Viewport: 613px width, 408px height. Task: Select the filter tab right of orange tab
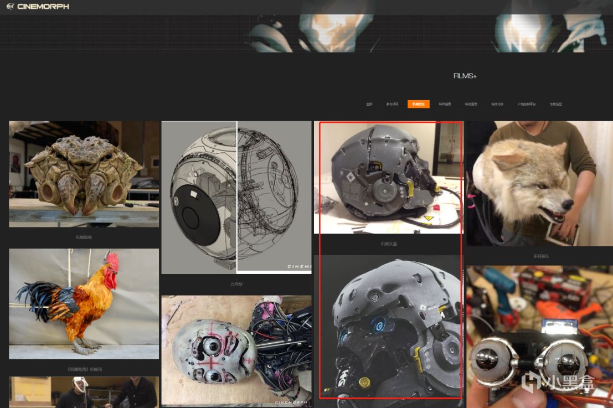(445, 104)
